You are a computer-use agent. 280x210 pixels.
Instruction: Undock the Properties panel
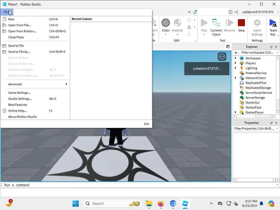point(271,123)
